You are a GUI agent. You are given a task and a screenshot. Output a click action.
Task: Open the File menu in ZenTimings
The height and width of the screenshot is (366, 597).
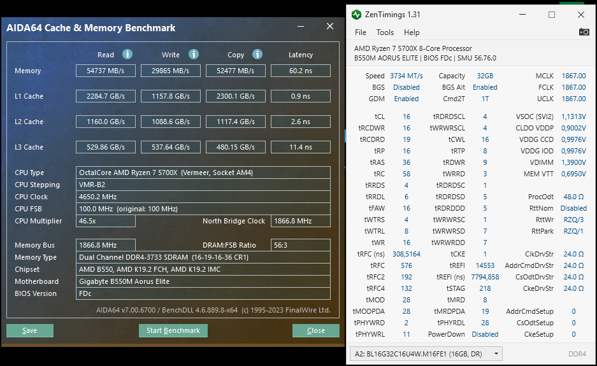tap(360, 32)
